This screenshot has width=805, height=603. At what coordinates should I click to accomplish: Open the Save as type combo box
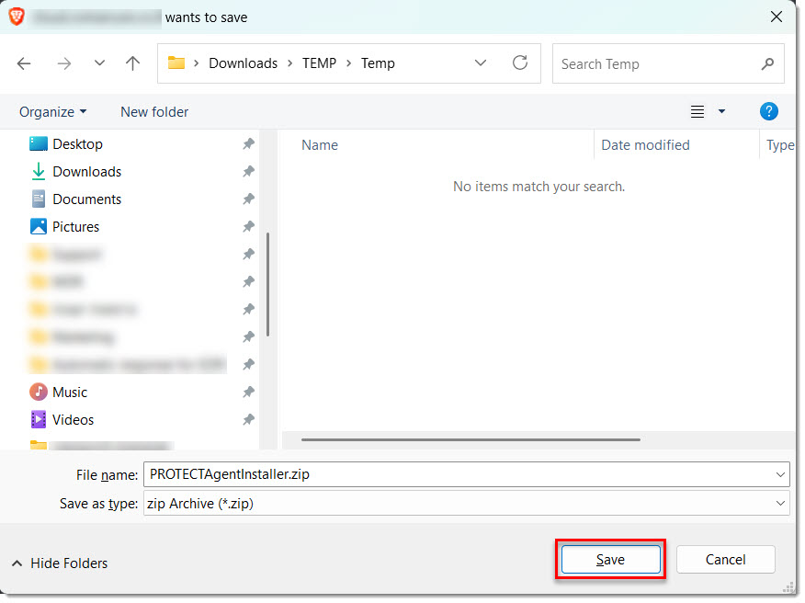point(469,506)
